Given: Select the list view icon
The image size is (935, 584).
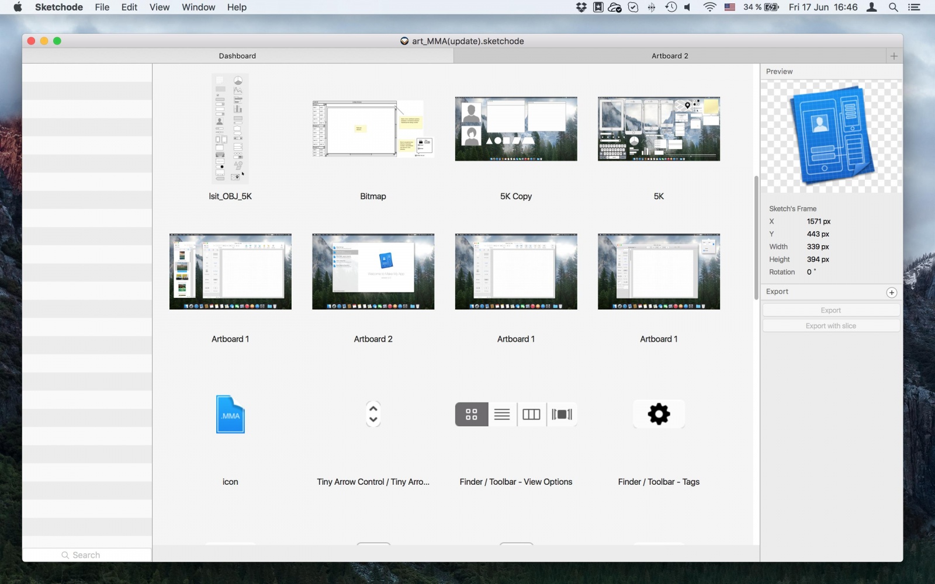Looking at the screenshot, I should (x=502, y=415).
